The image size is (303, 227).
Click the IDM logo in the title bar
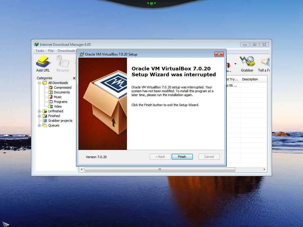pos(36,44)
